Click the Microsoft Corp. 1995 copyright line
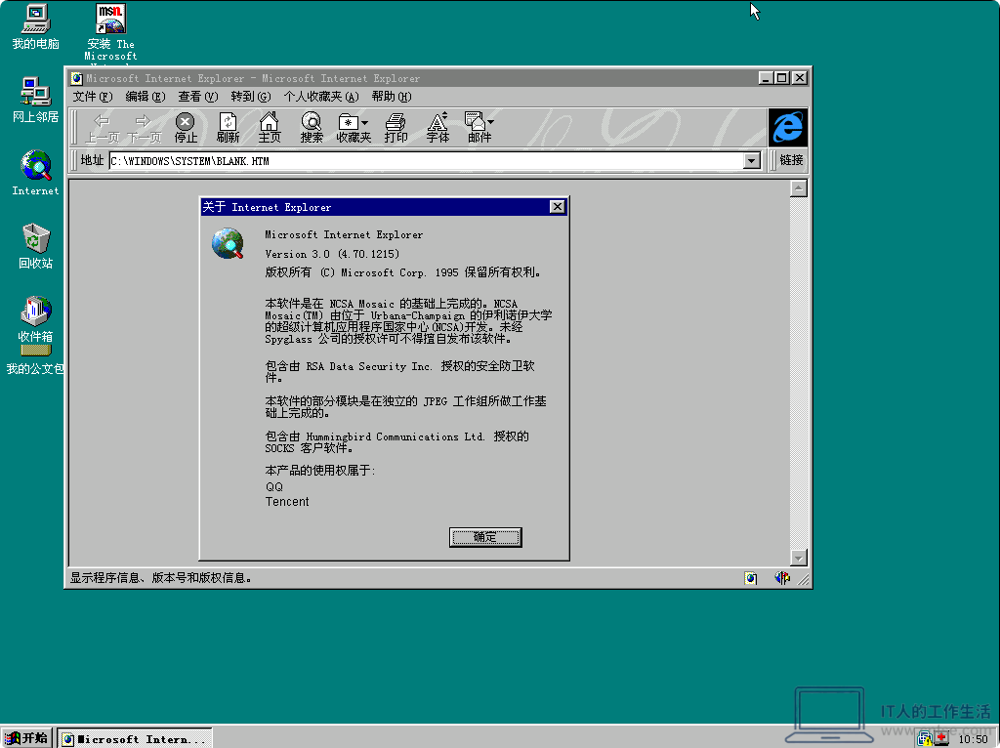Viewport: 1000px width, 748px height. click(x=403, y=272)
